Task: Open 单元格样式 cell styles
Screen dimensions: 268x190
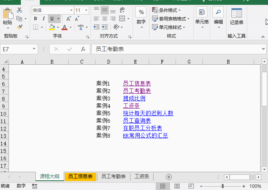Action: [168, 27]
